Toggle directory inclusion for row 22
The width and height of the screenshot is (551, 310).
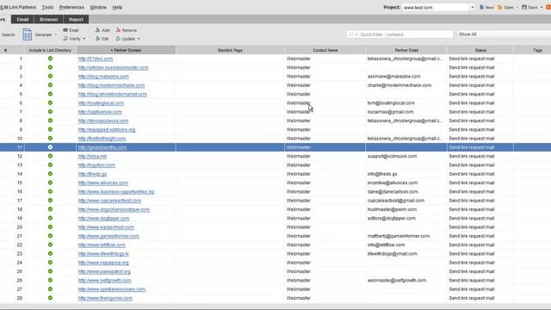(x=50, y=245)
